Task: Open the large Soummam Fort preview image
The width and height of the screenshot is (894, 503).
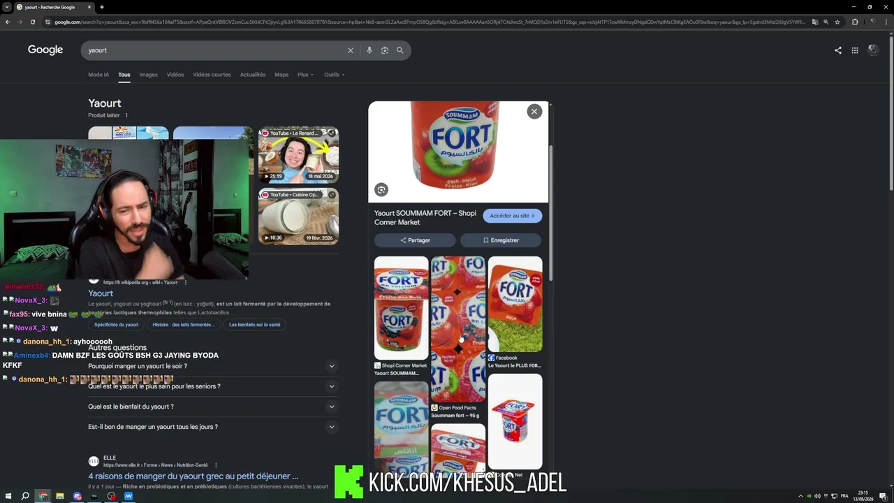Action: 458,152
